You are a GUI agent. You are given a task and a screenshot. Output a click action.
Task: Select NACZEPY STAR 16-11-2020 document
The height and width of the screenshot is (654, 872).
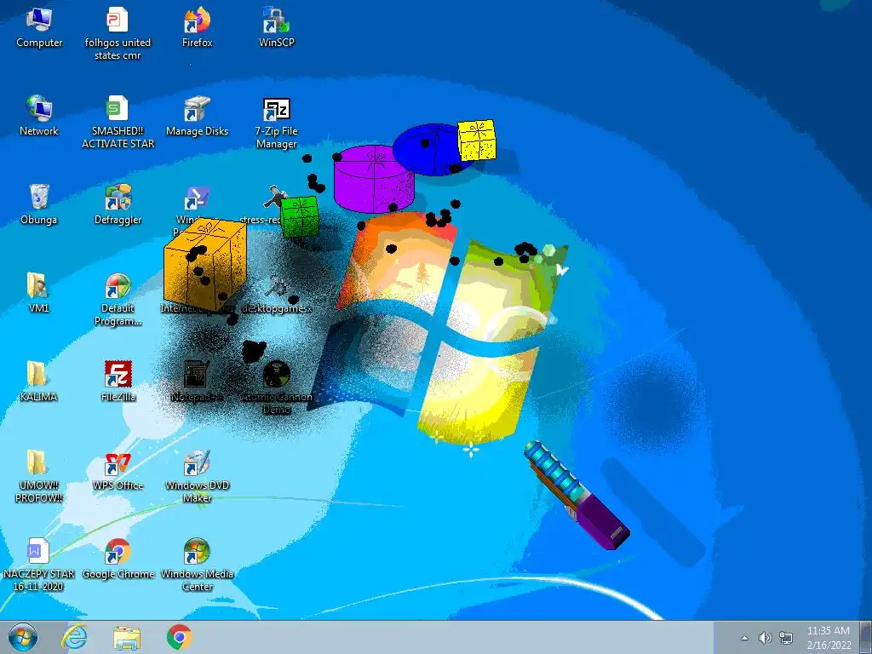click(x=37, y=565)
